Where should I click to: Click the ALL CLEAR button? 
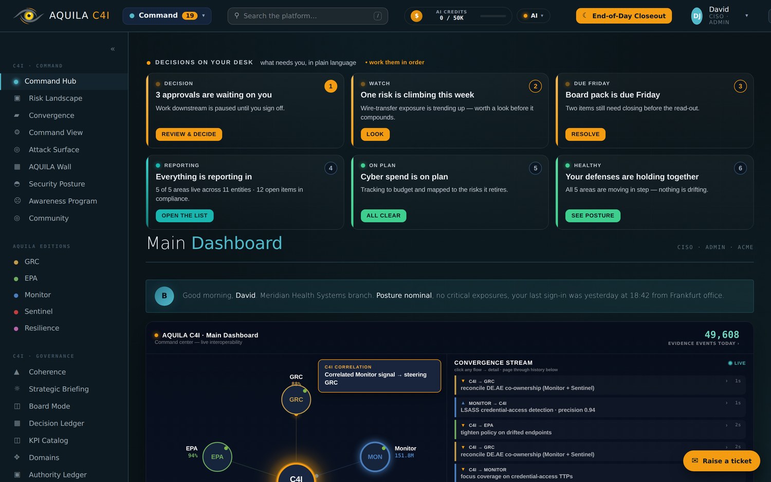pyautogui.click(x=383, y=216)
